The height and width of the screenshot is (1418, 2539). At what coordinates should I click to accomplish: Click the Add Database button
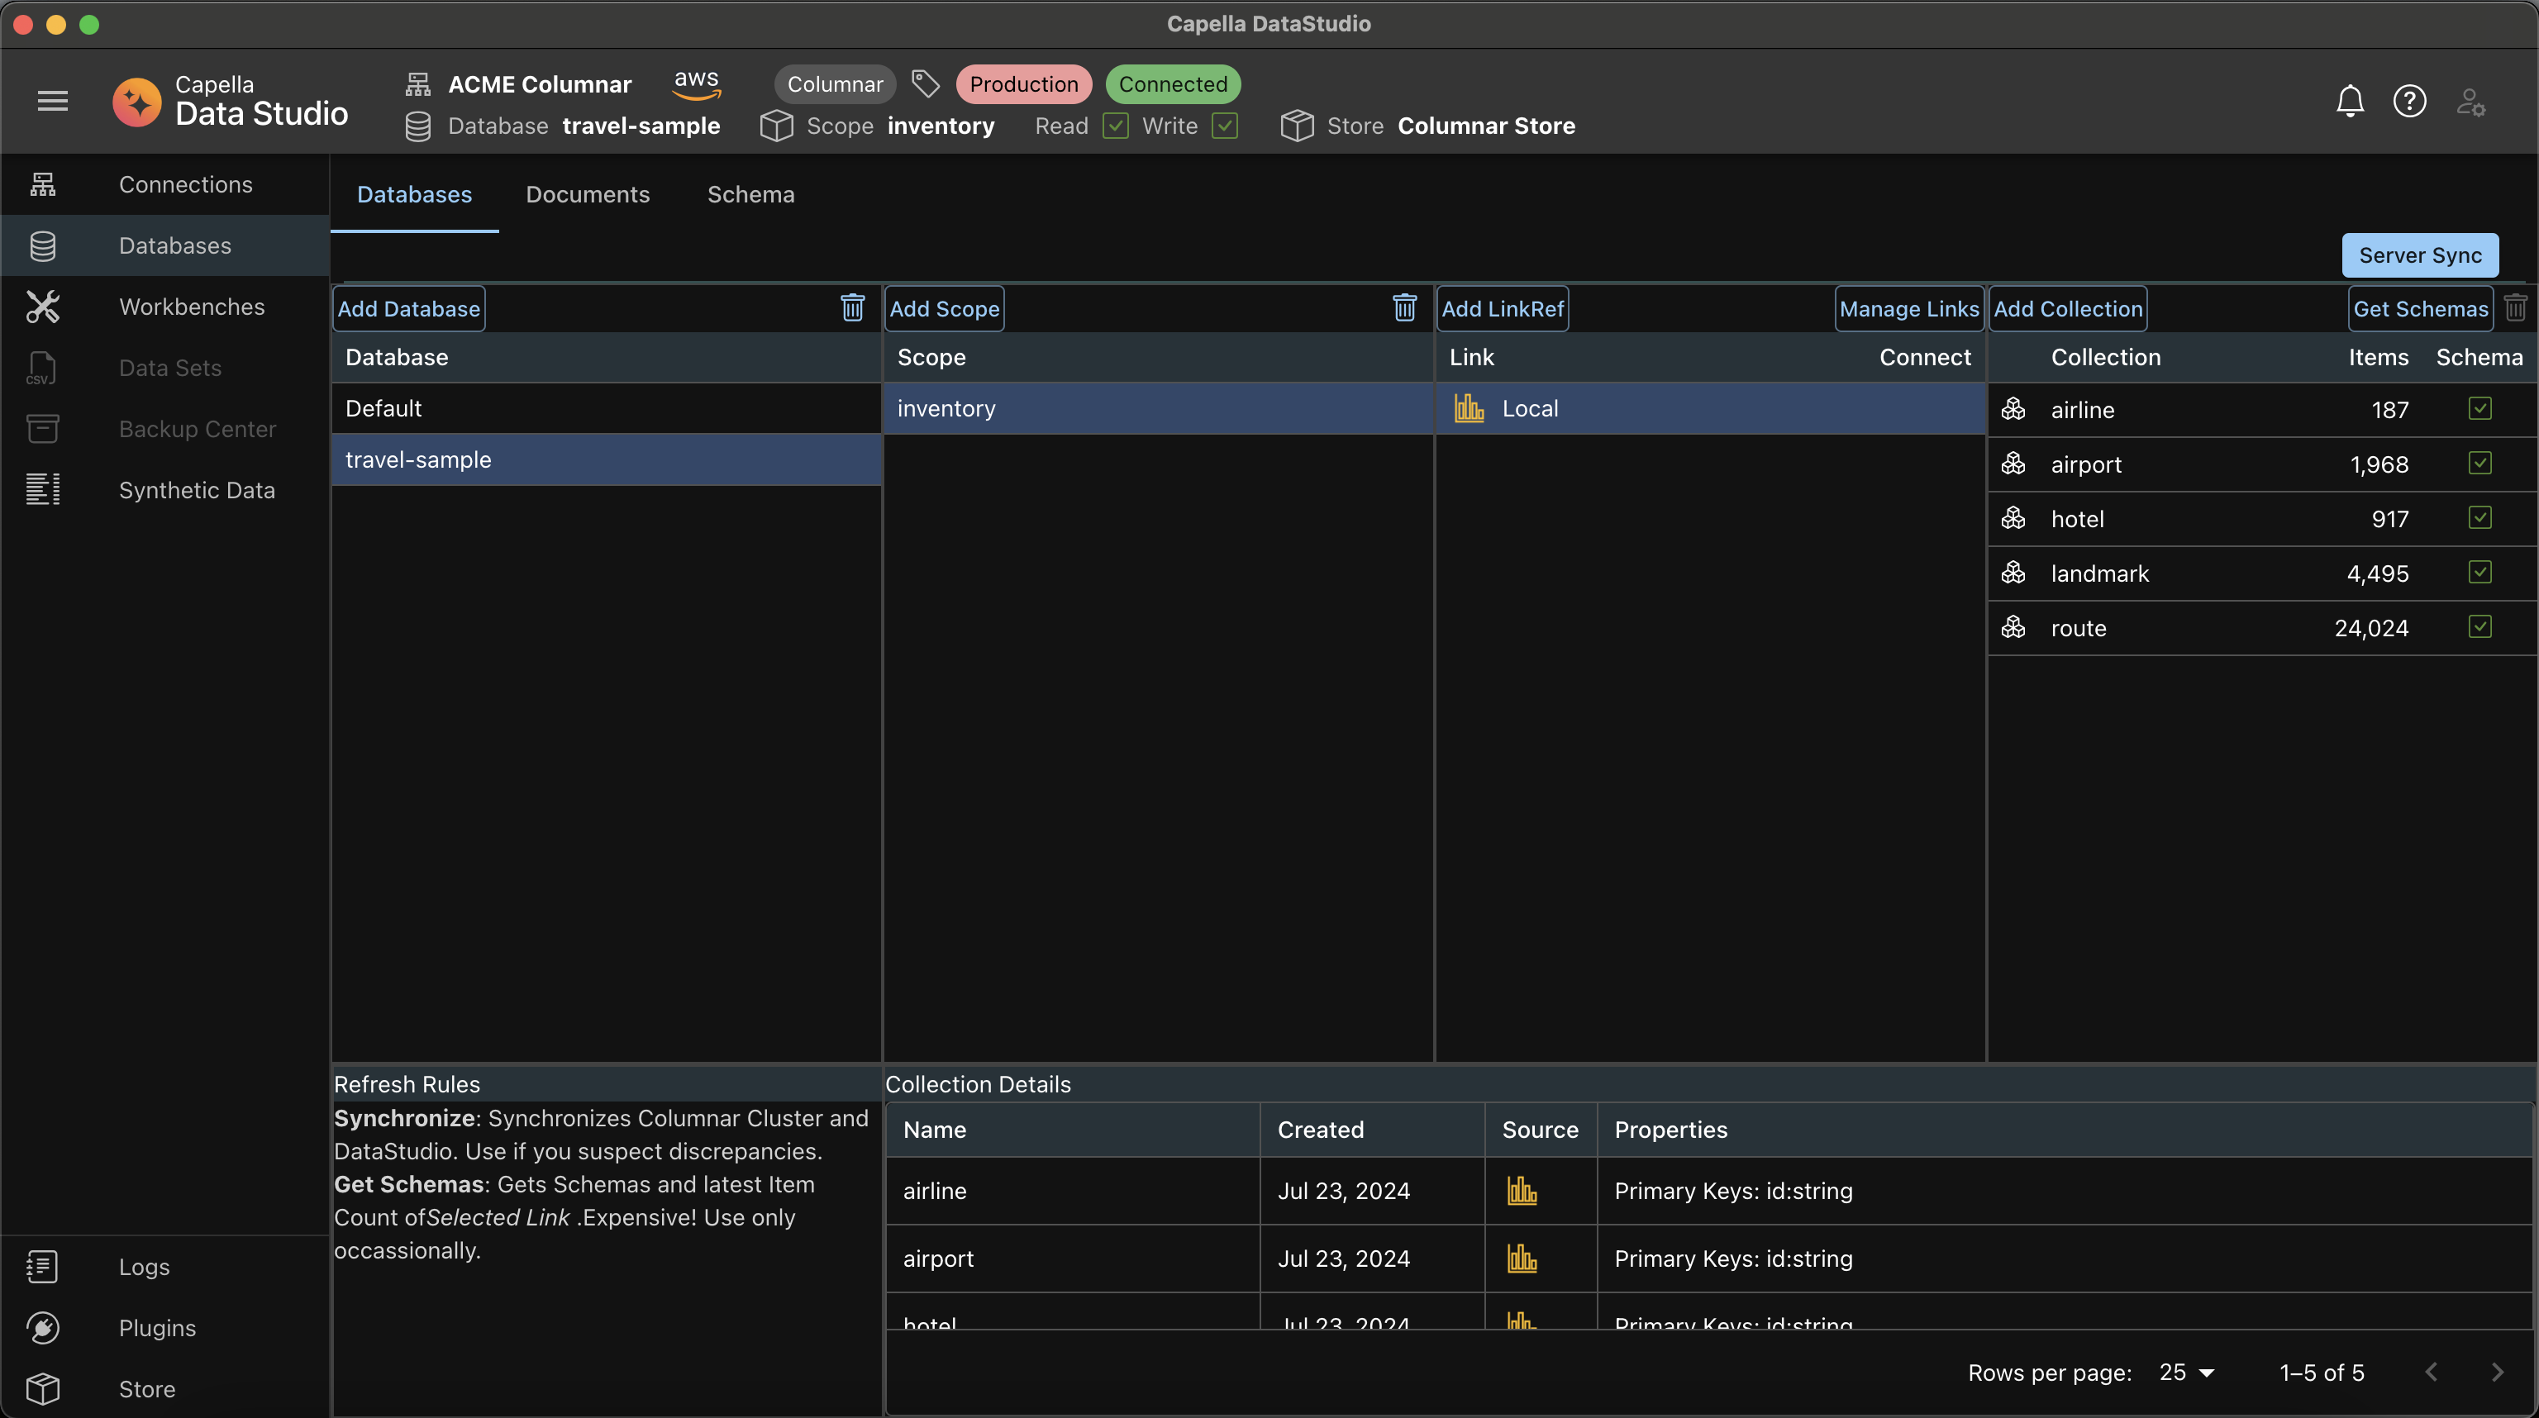(408, 309)
